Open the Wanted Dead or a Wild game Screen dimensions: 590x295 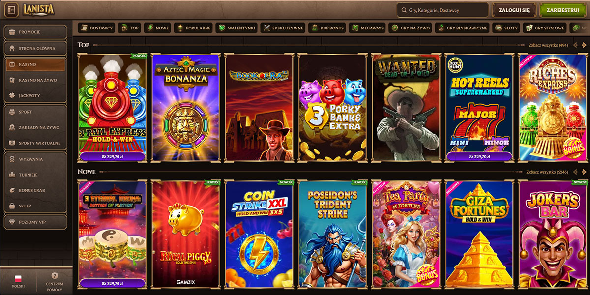click(406, 108)
